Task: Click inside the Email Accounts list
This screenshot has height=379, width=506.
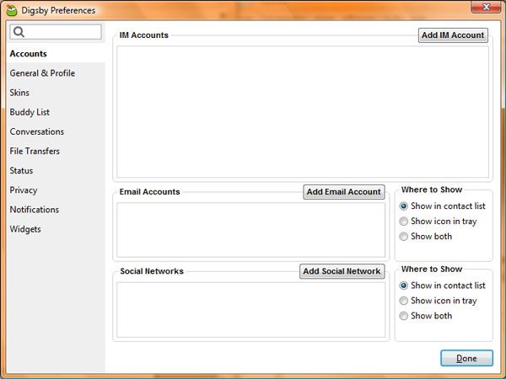Action: (251, 230)
